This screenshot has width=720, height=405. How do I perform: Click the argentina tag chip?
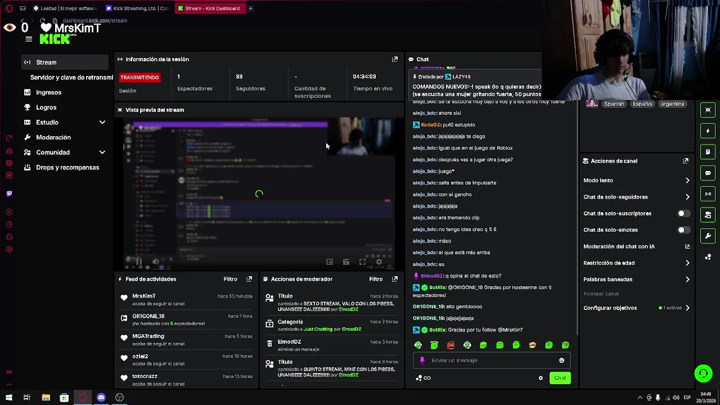coord(672,104)
